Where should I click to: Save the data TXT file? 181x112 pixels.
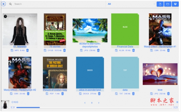click(116, 94)
